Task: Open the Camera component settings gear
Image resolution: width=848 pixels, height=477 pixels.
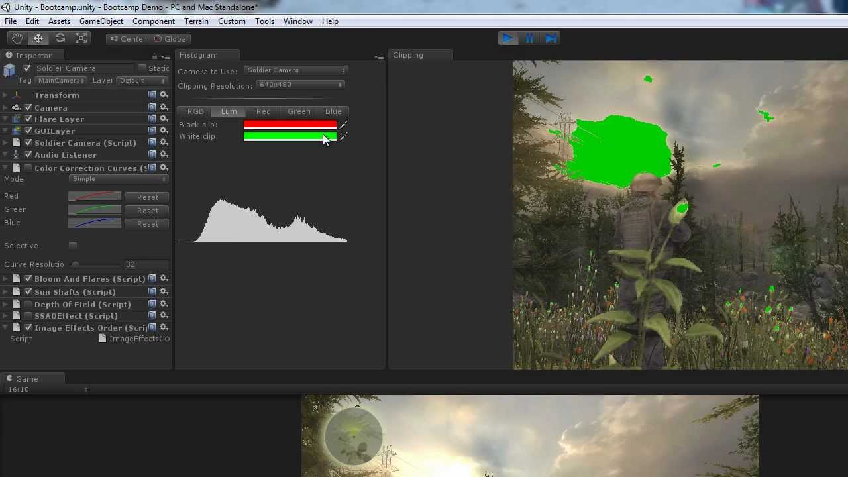Action: click(164, 107)
